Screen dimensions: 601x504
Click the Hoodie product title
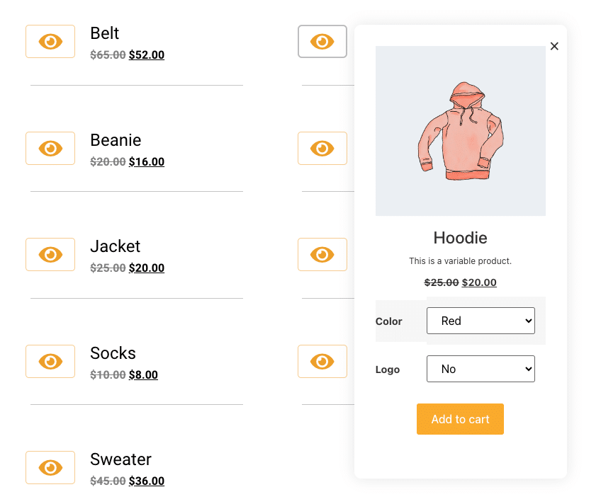click(461, 238)
